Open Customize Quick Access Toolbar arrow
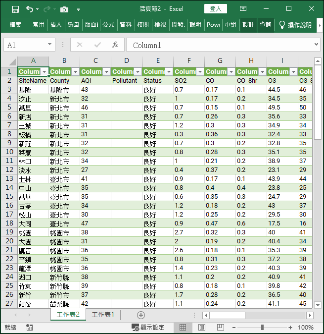 coord(79,9)
